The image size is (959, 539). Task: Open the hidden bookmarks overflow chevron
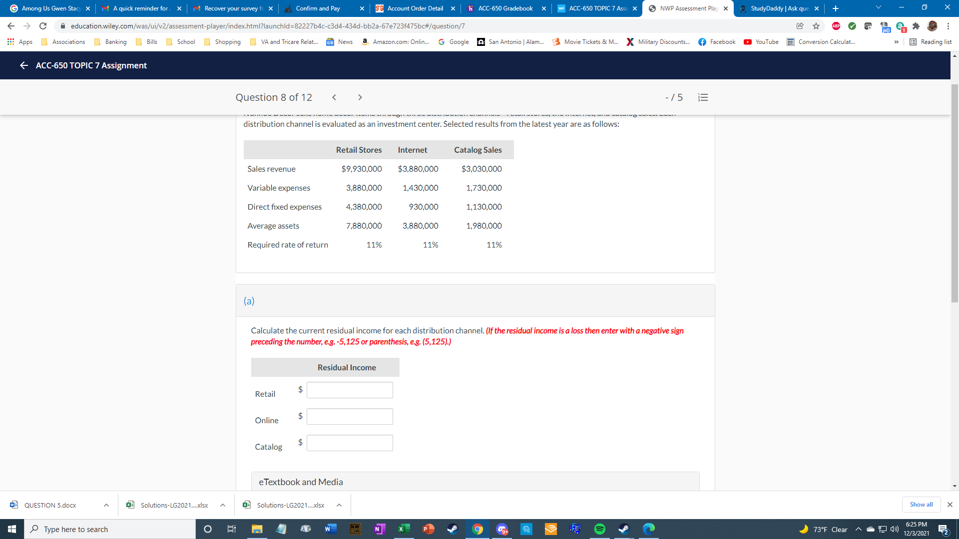896,42
